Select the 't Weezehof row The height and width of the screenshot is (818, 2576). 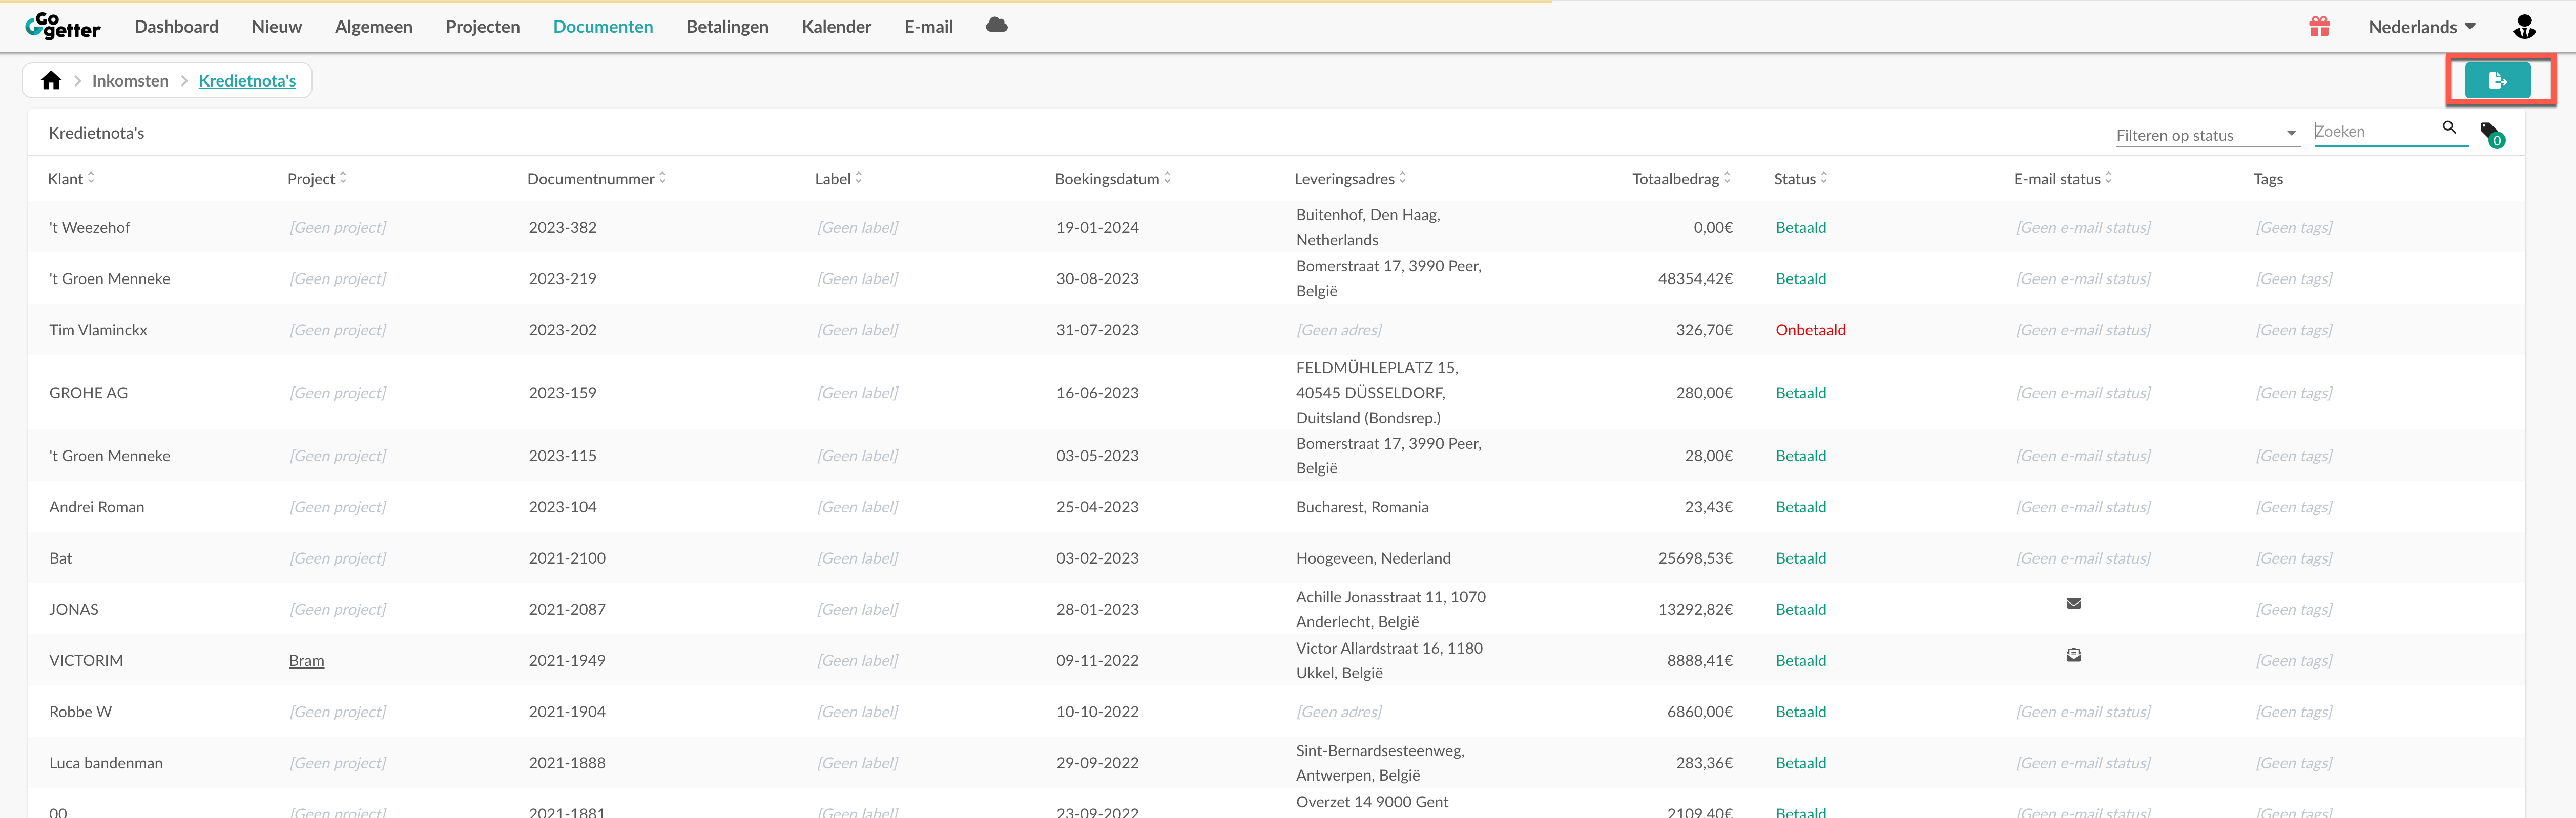[x=1275, y=228]
